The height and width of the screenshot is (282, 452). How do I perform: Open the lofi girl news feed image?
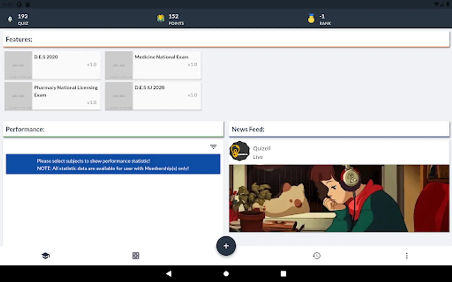click(339, 198)
